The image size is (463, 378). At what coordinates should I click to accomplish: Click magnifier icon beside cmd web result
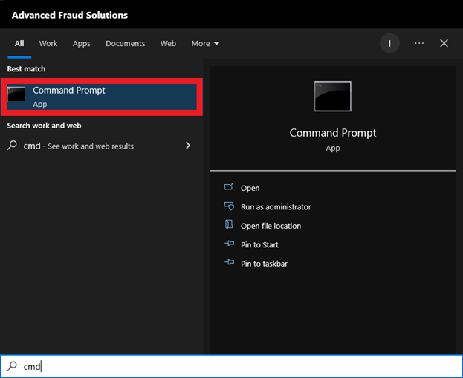pyautogui.click(x=12, y=145)
